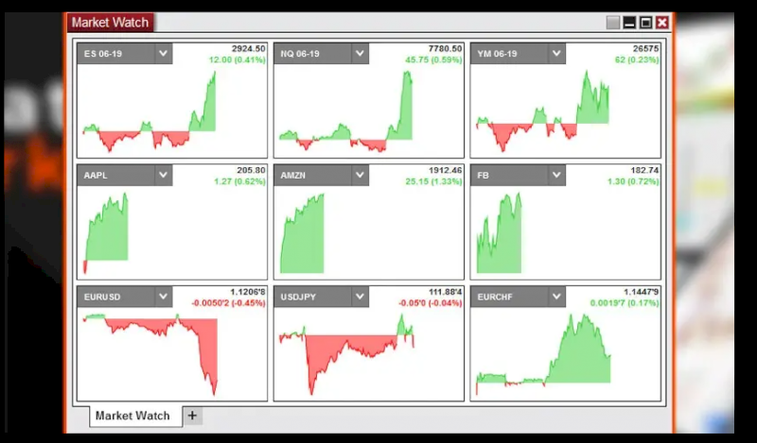Select the USDJPY symbol label
The image size is (757, 443).
coord(298,297)
